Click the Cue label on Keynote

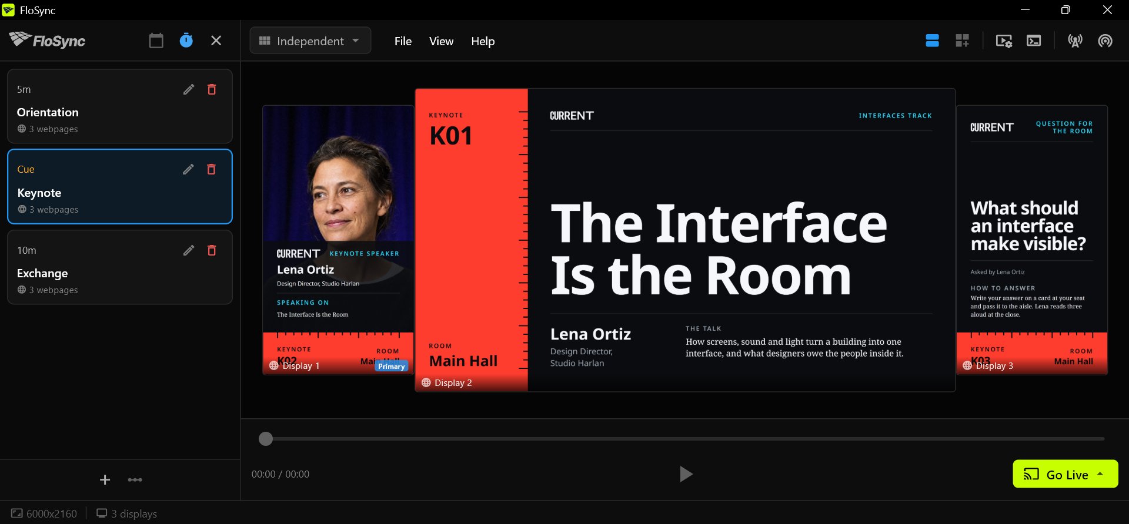26,169
